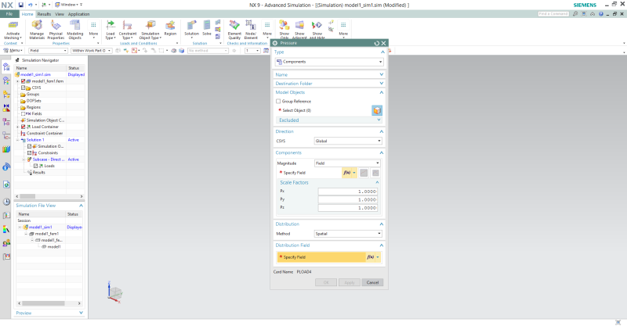This screenshot has width=627, height=326.
Task: Open Constraint Type menu icon
Action: click(128, 26)
